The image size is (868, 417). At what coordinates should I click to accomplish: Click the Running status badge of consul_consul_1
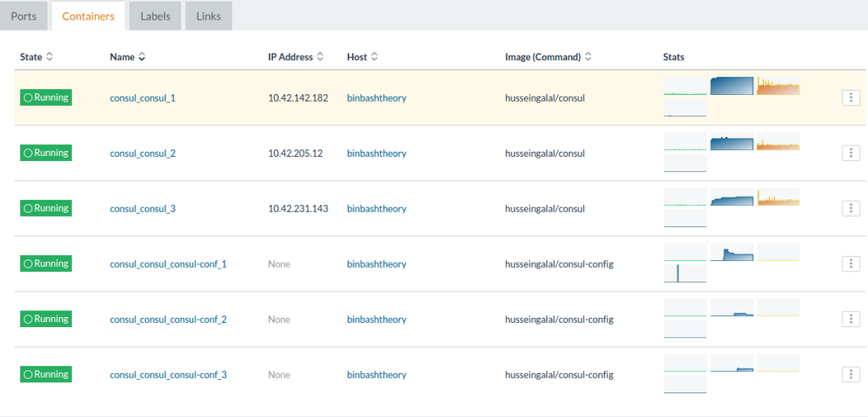[x=46, y=97]
